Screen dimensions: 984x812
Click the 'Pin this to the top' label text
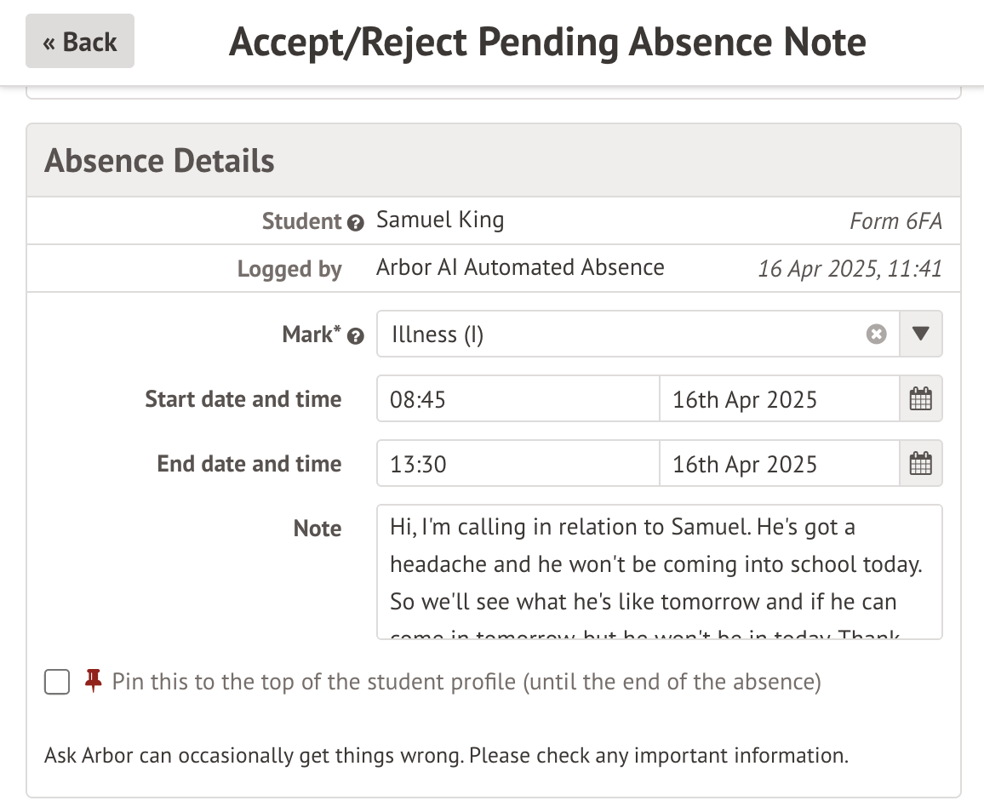tap(466, 682)
